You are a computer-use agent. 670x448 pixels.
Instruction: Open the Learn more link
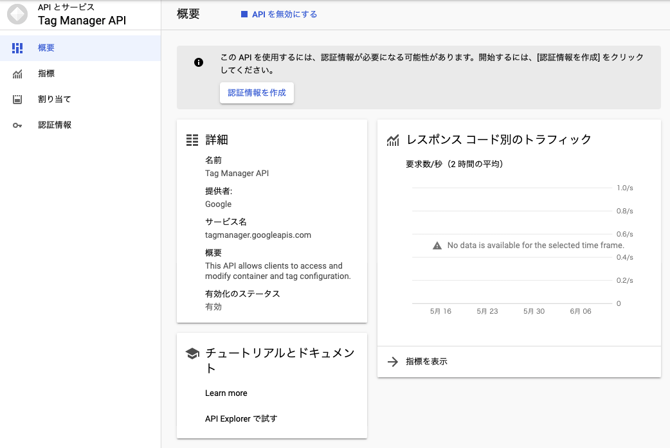[x=226, y=393]
